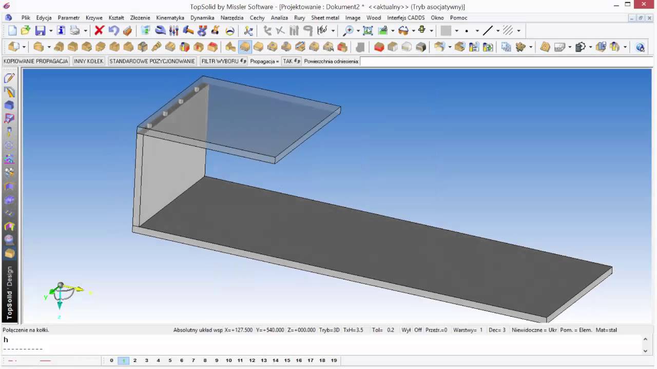Screen dimensions: 657x369
Task: Toggle the Propagacja TAK option
Action: (x=291, y=61)
